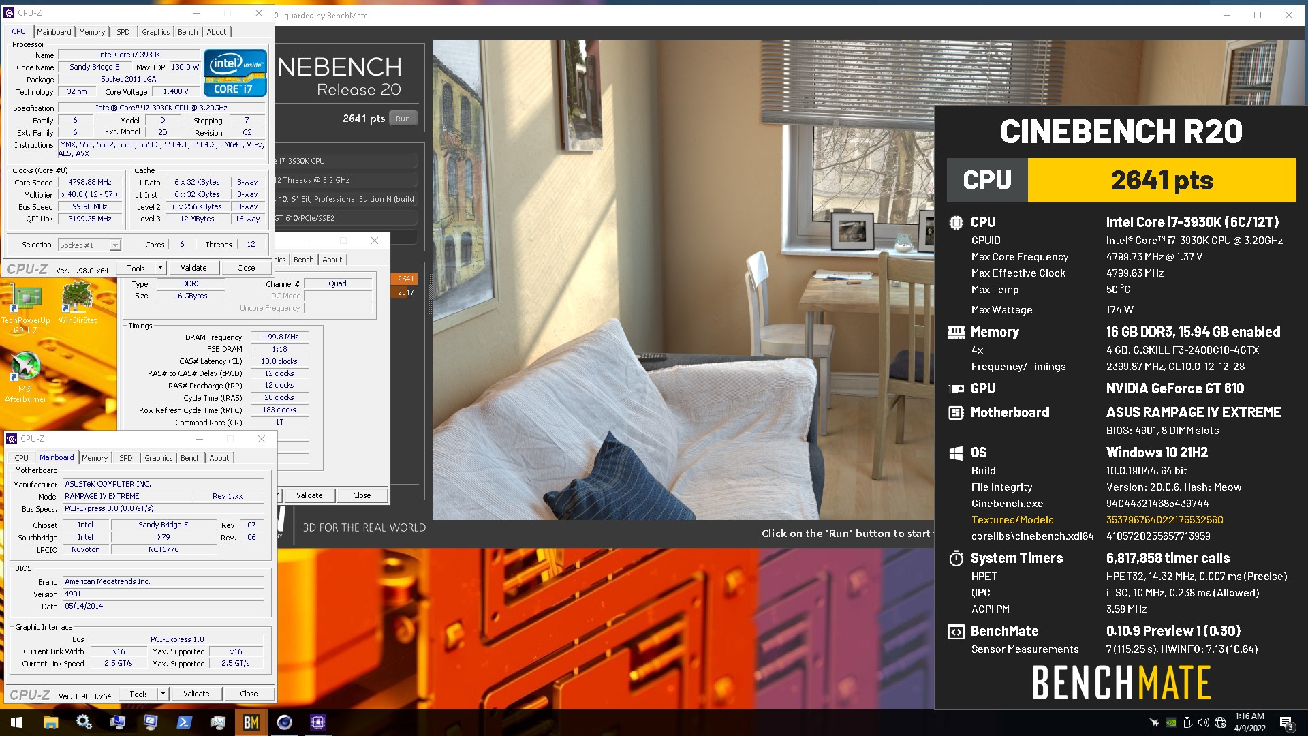
Task: Click the CPU-Z title bar icon of top window
Action: point(9,12)
